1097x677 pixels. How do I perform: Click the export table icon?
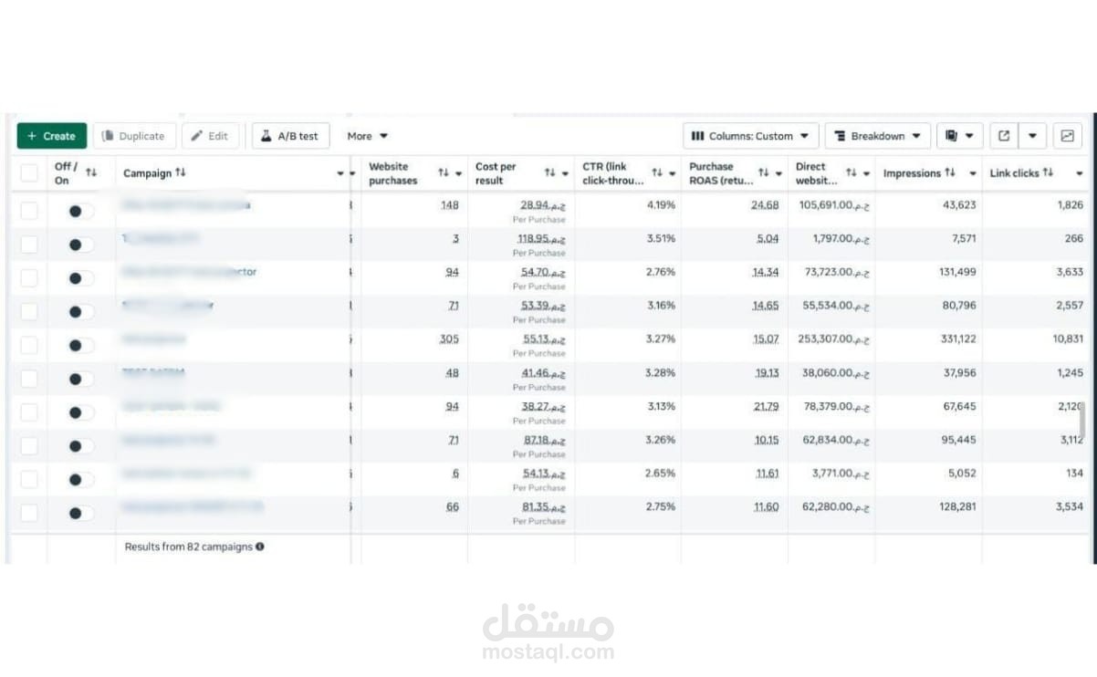coord(1004,136)
